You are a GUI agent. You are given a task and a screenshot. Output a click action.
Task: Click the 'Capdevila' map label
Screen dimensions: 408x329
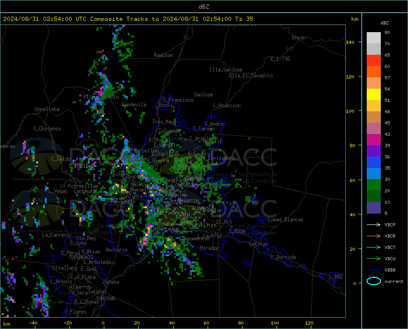point(134,105)
